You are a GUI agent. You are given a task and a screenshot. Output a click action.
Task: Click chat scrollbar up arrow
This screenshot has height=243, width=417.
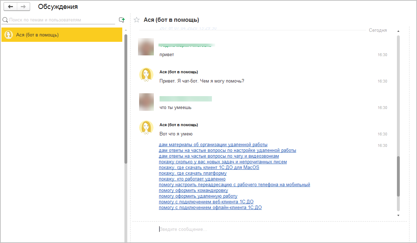[x=398, y=31]
